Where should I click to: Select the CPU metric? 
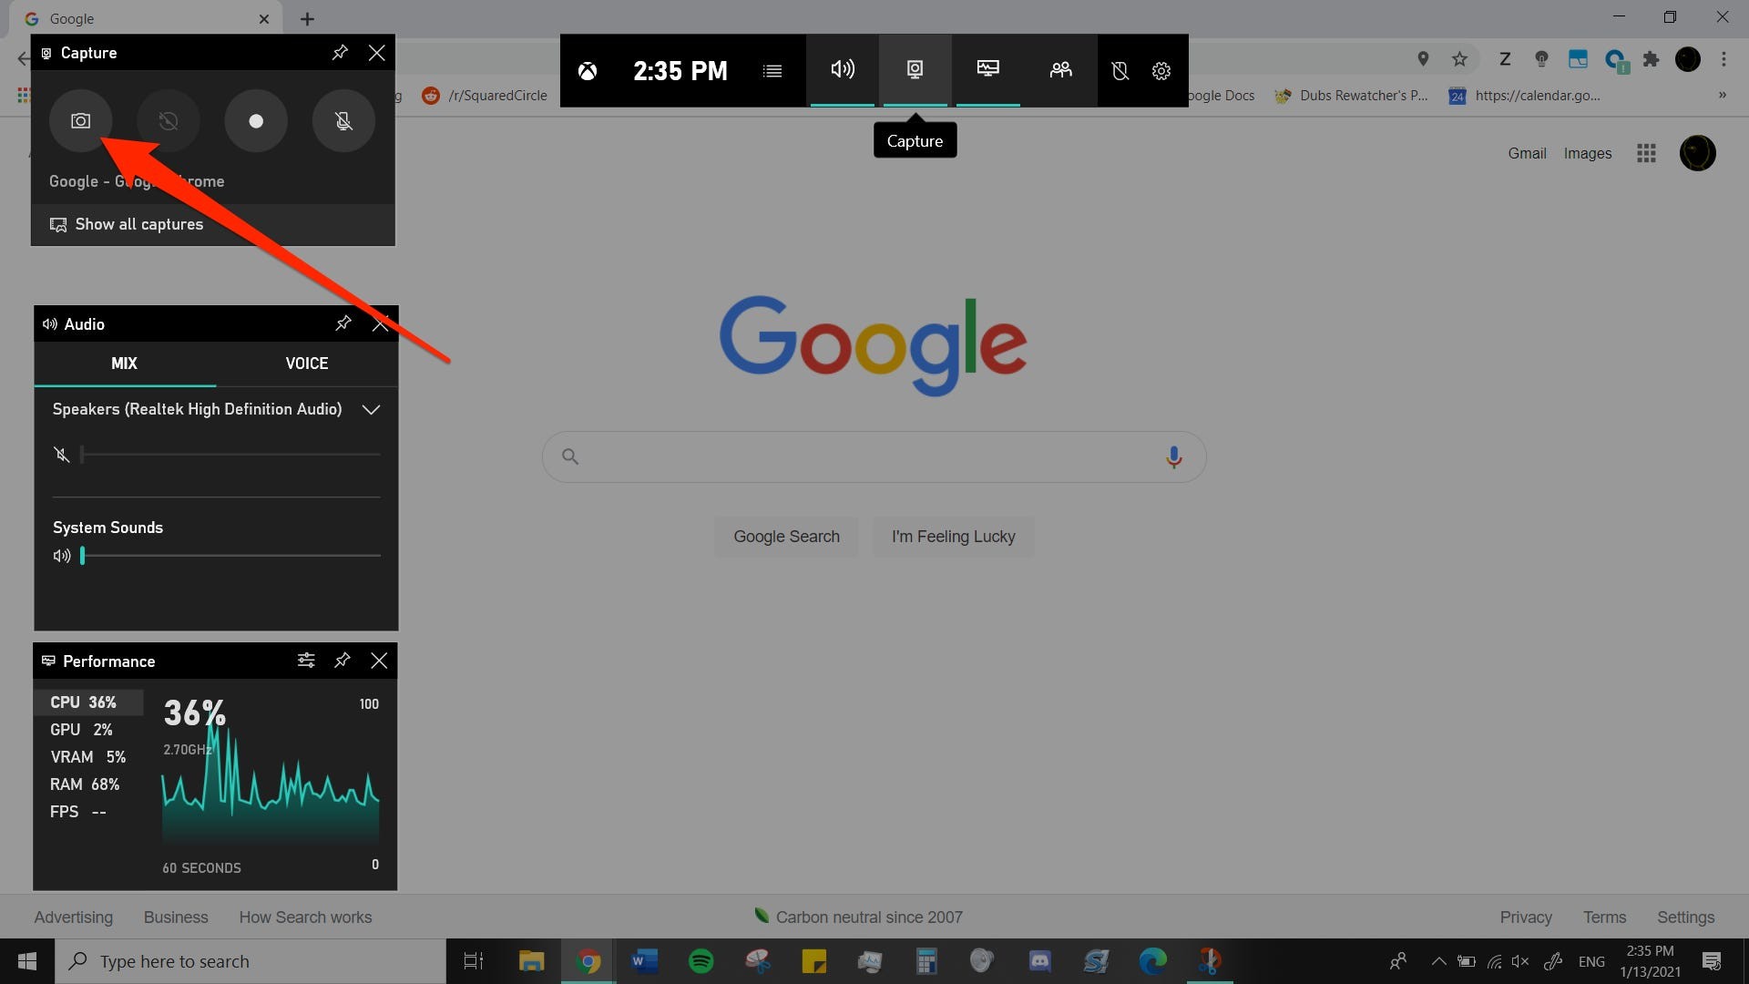tap(89, 702)
